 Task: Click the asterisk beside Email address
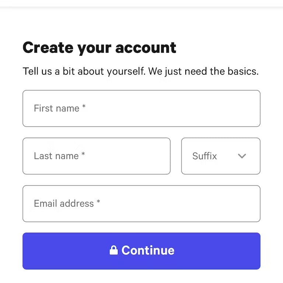98,202
